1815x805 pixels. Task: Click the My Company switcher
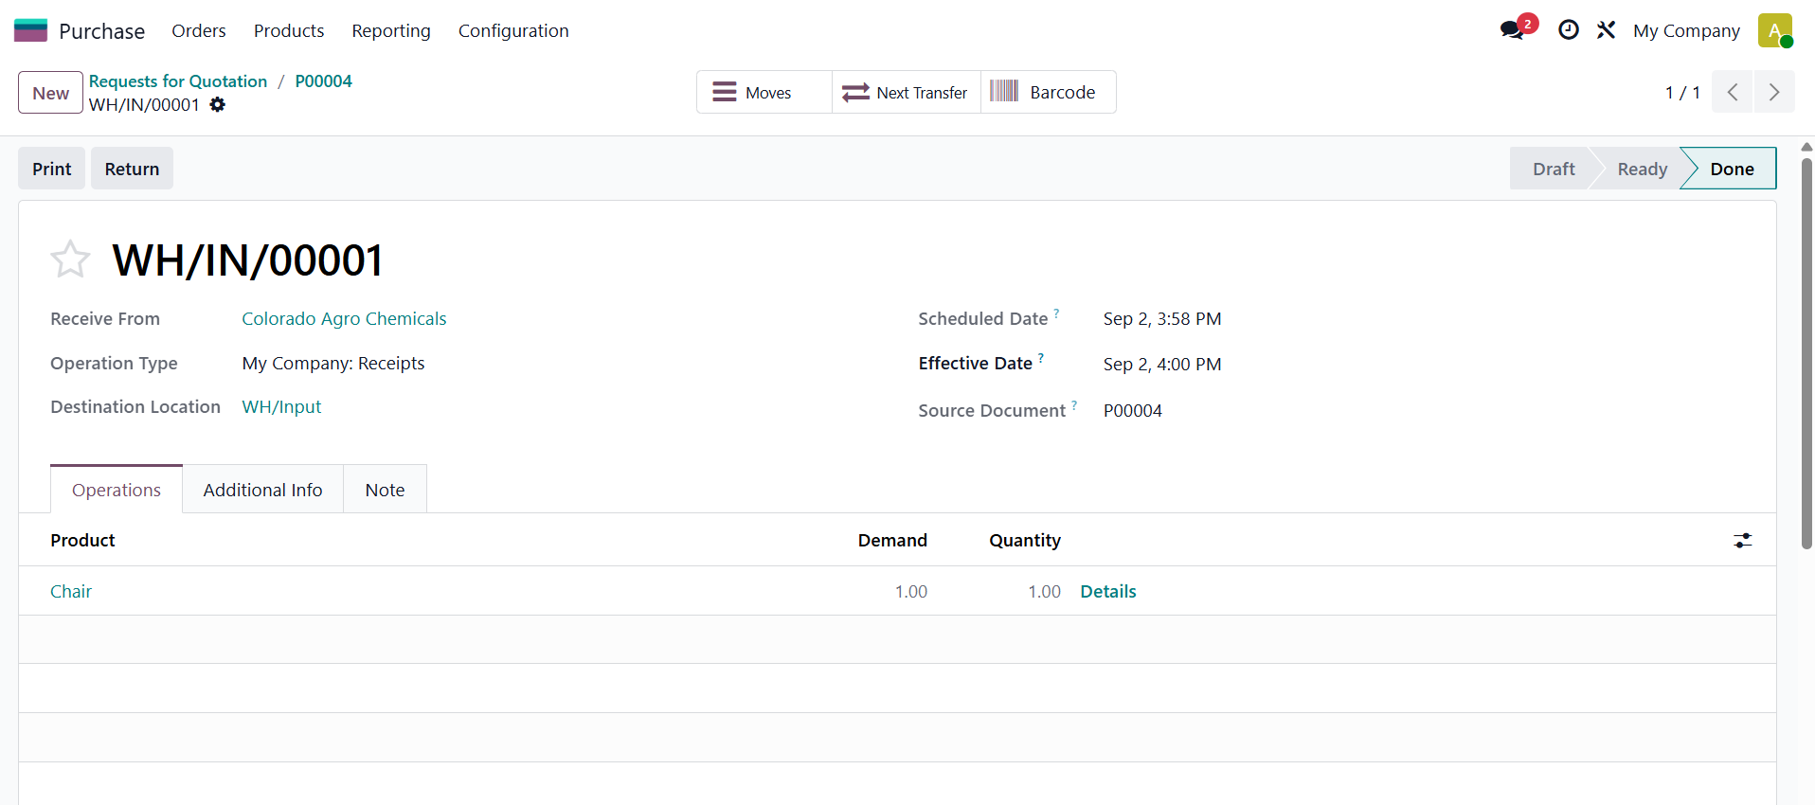(x=1686, y=31)
